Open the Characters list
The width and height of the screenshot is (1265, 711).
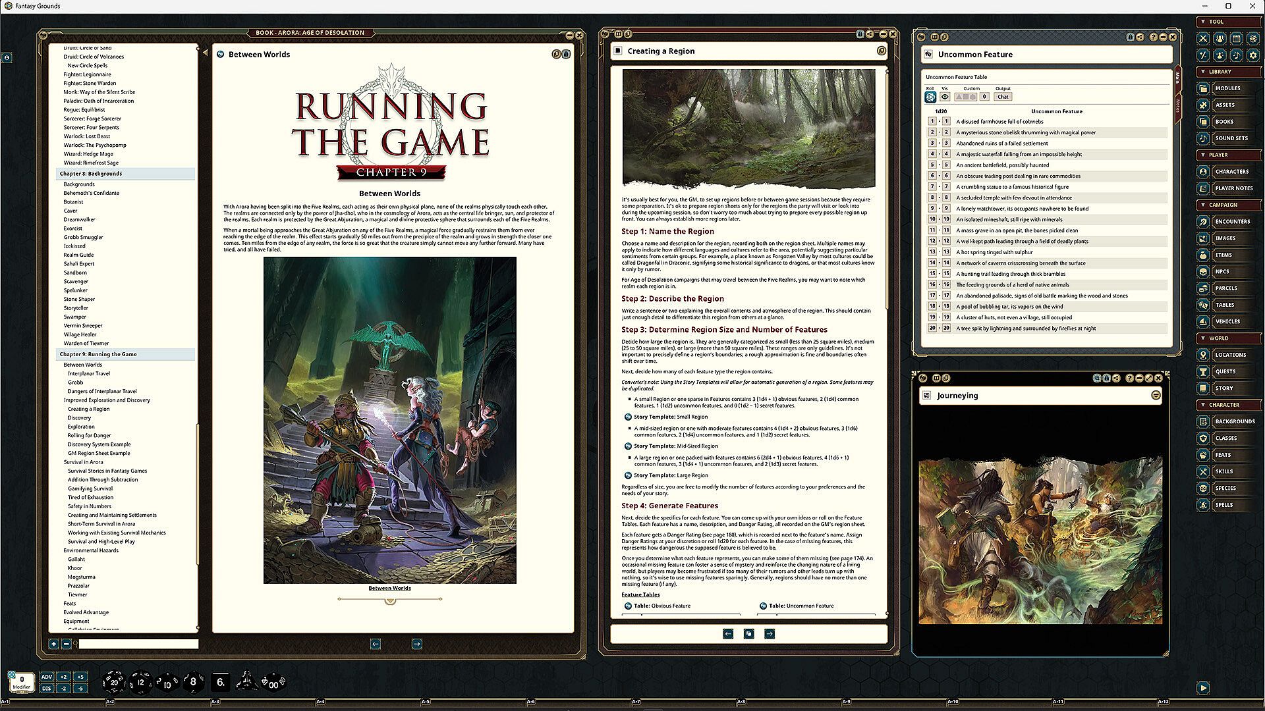[1231, 172]
